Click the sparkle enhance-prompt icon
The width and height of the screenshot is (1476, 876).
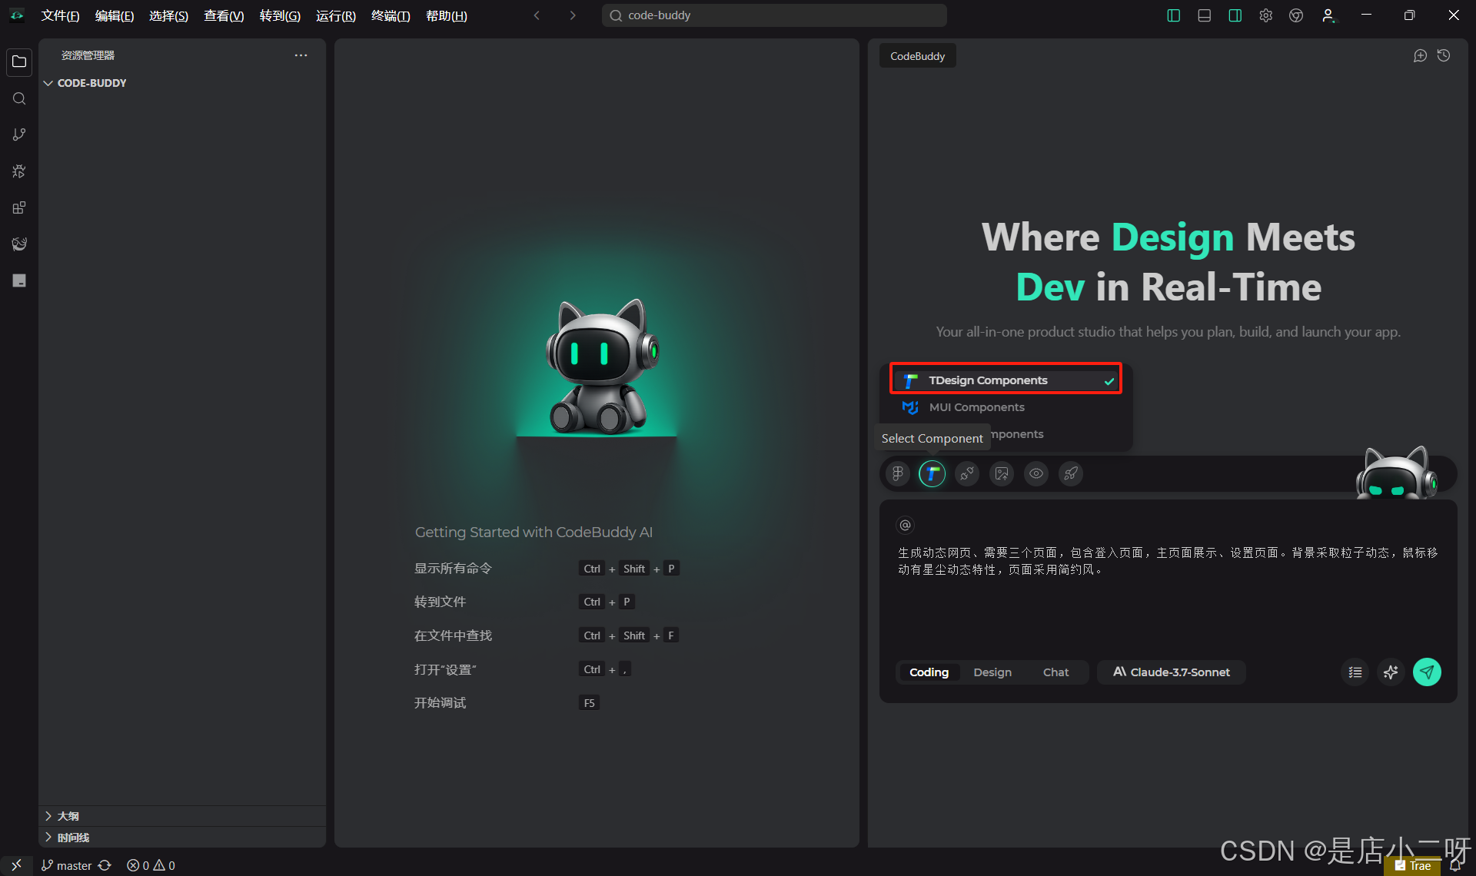1391,672
